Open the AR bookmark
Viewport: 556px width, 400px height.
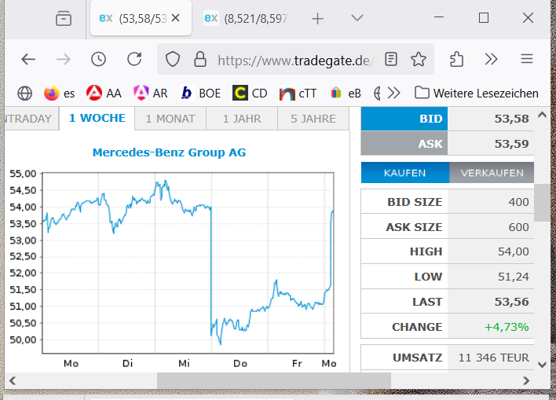coord(150,93)
